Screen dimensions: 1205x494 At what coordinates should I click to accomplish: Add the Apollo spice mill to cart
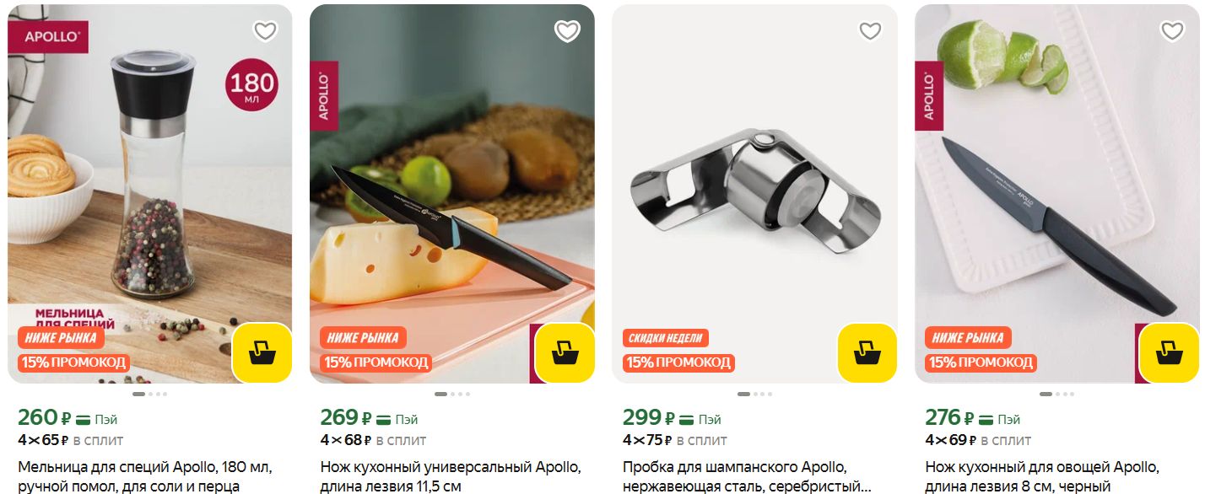click(x=262, y=352)
